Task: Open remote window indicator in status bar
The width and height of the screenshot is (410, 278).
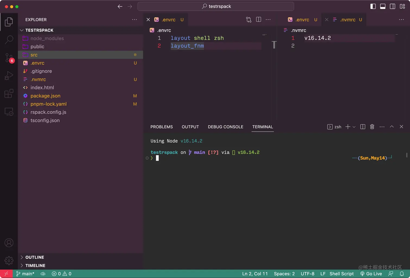Action: [x=6, y=274]
